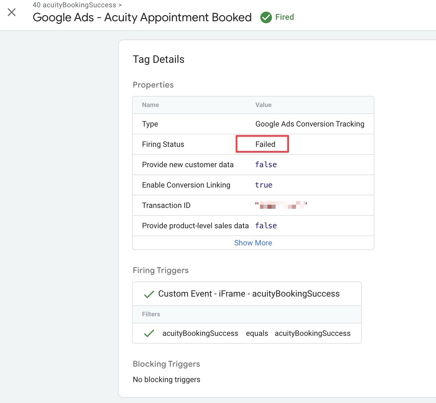This screenshot has width=436, height=403.
Task: Click the Firing Status row label
Action: coord(163,144)
